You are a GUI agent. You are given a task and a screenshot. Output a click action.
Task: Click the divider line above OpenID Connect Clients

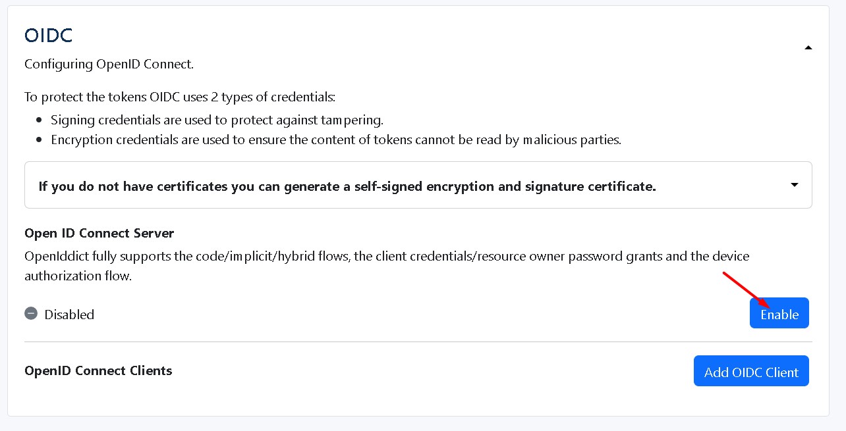tap(418, 342)
